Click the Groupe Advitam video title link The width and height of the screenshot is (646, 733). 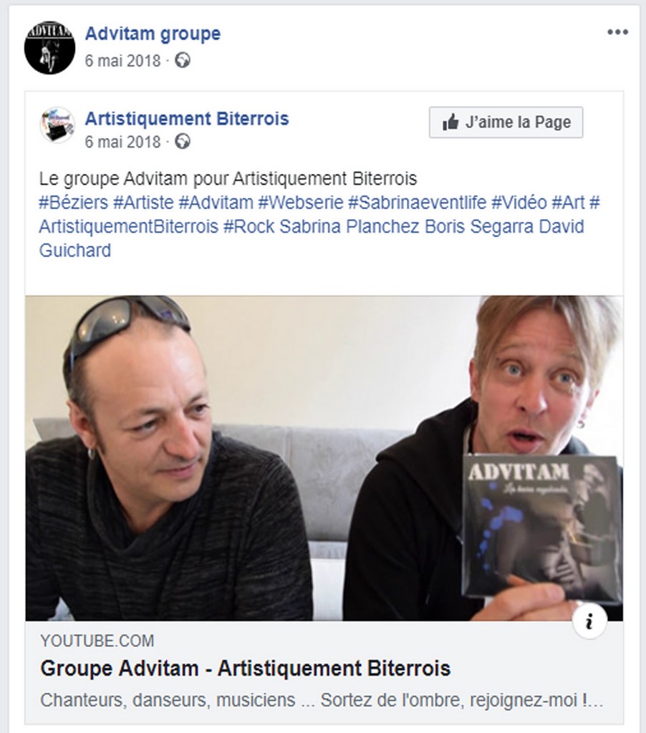[x=246, y=669]
